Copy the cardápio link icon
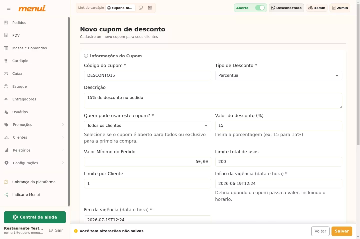 [x=141, y=8]
